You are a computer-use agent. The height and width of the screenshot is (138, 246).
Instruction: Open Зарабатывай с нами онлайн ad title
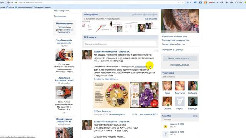point(64,41)
